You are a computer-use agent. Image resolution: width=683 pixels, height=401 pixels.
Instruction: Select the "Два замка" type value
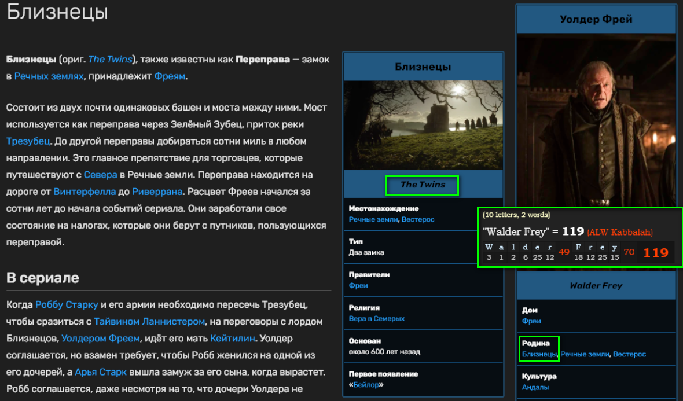coord(366,252)
